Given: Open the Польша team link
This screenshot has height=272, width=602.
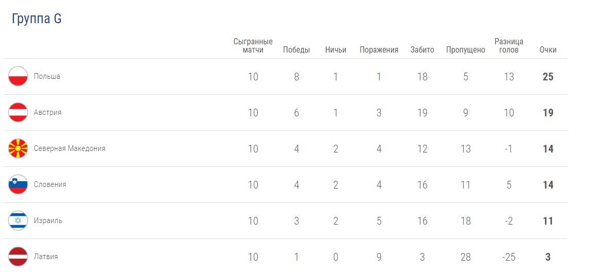Looking at the screenshot, I should (47, 76).
